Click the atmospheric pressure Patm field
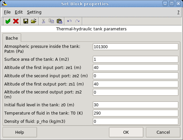Image resolution: width=183 pixels, height=140 pixels. click(135, 47)
